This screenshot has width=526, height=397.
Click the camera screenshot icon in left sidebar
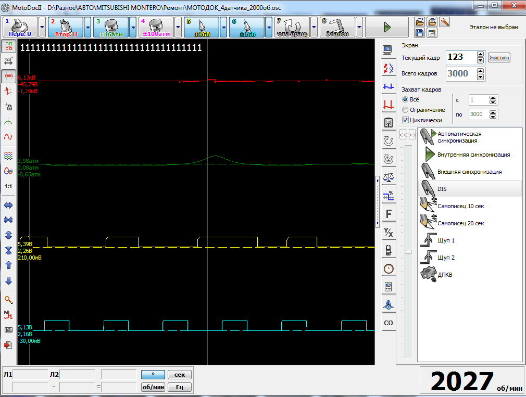click(x=8, y=330)
